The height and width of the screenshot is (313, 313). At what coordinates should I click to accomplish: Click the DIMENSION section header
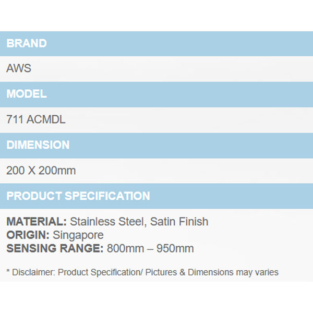38,145
